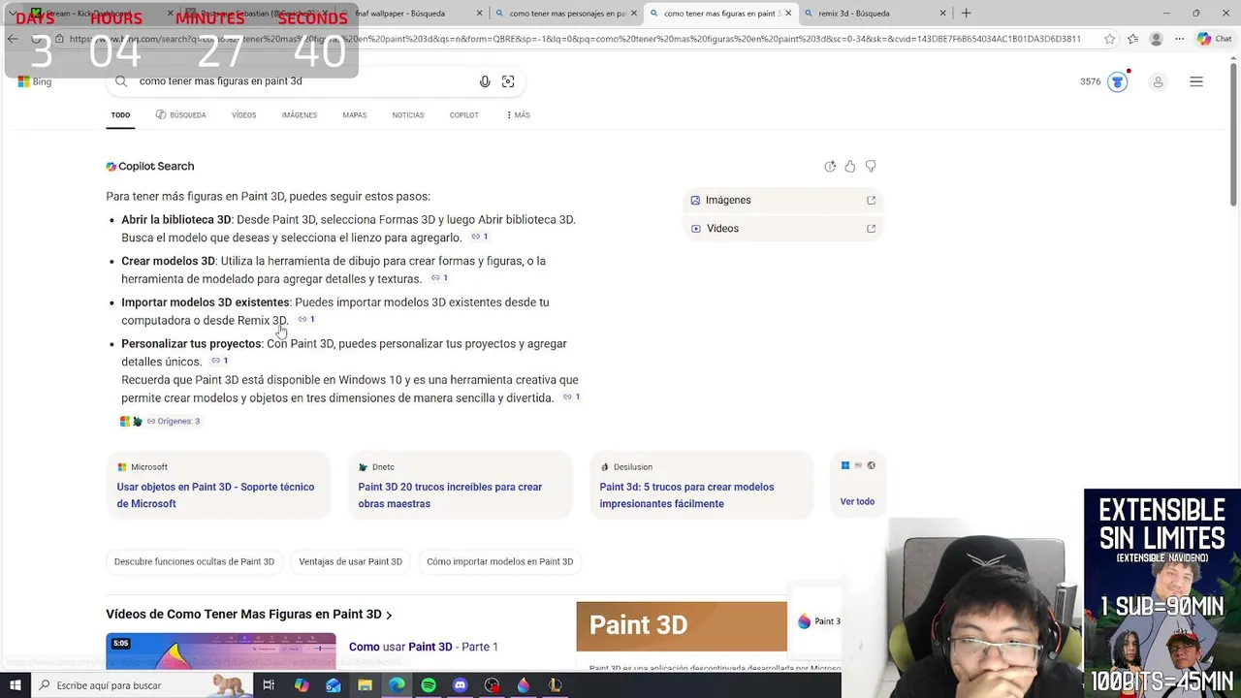Viewport: 1241px width, 698px height.
Task: Open 'Como usar Paint 3D - Parte 1' link
Action: tap(424, 647)
